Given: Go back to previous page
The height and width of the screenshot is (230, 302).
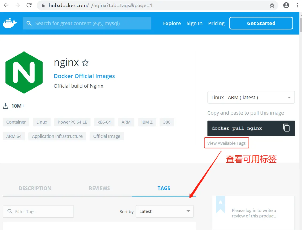Looking at the screenshot, I should coord(6,5).
